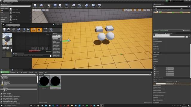Toggle the fourth checkbox in the Film section
This screenshot has height=107, width=191.
tap(155, 73)
